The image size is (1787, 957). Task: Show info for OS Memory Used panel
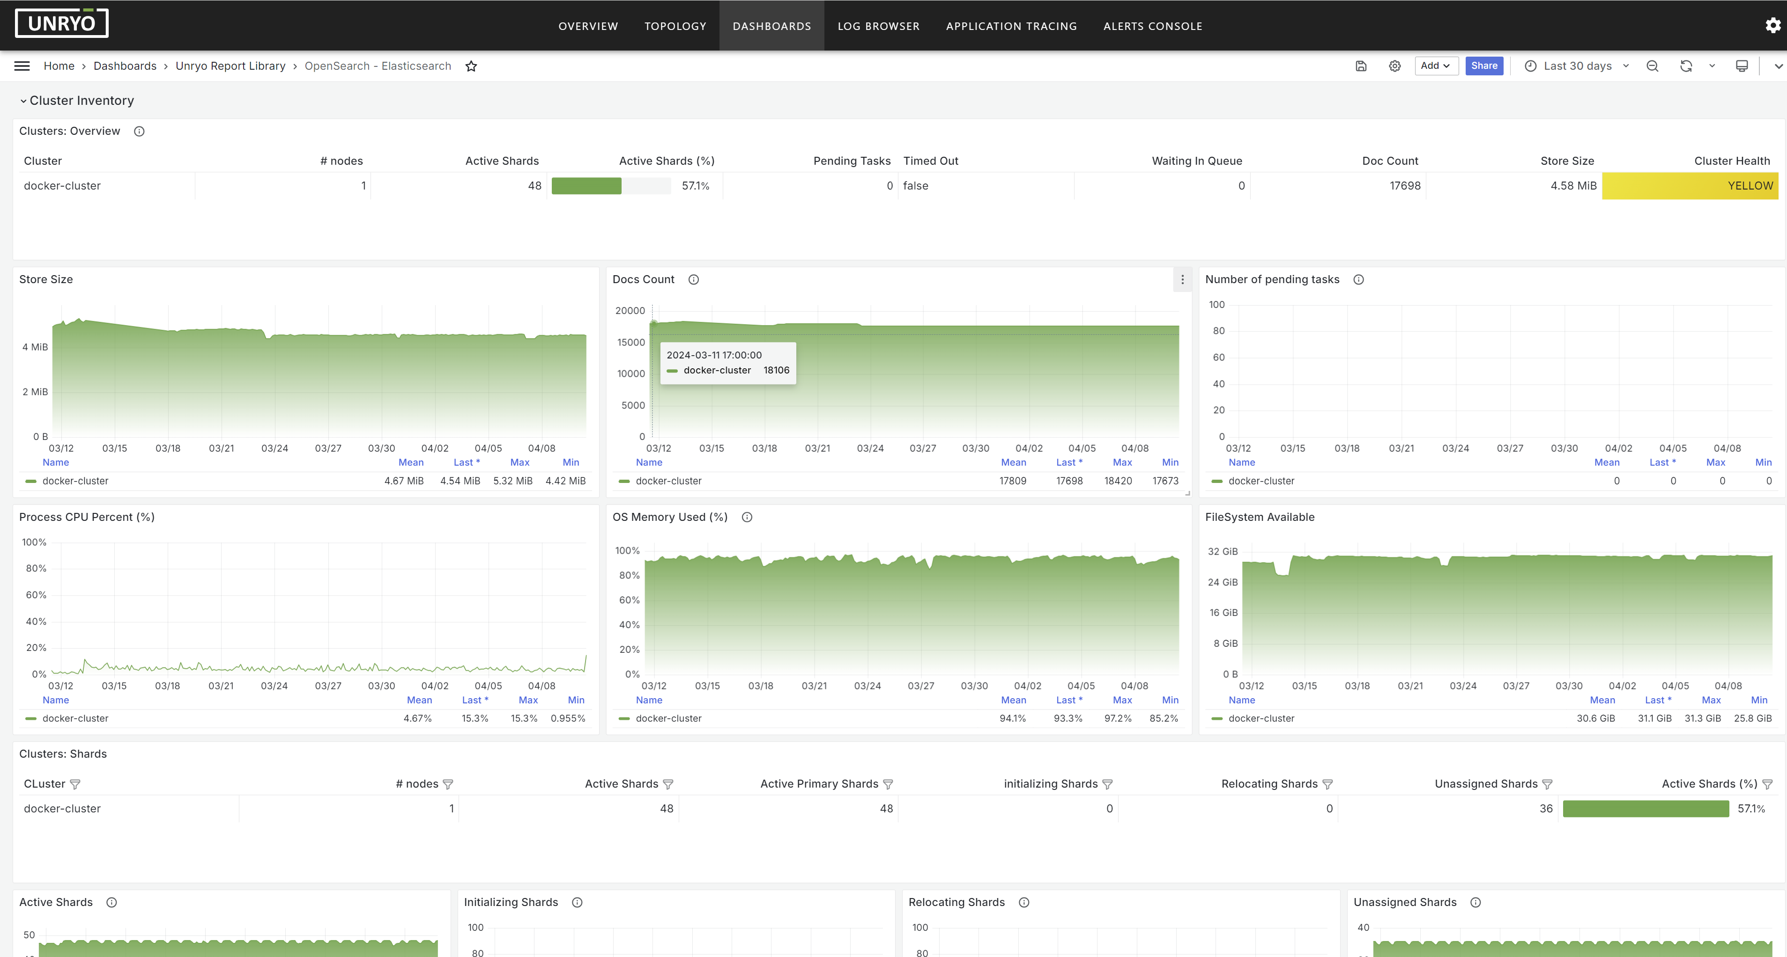(x=747, y=517)
